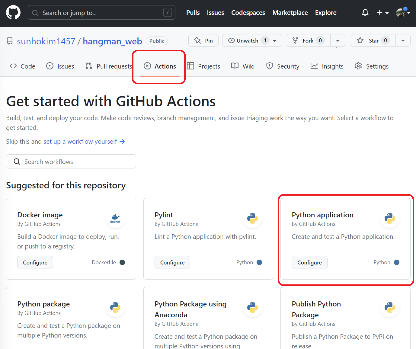Viewport: 416px width, 349px height.
Task: Open the Security tab
Action: [283, 66]
